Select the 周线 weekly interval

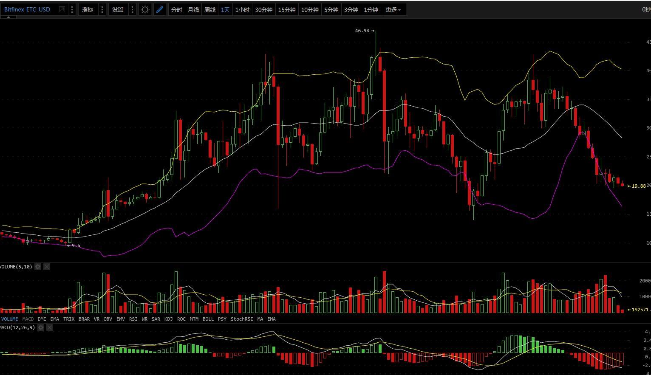210,10
